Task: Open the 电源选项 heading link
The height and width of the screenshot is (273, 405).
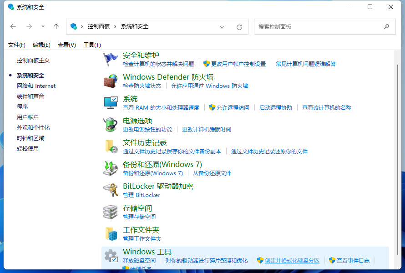Action: coord(137,121)
